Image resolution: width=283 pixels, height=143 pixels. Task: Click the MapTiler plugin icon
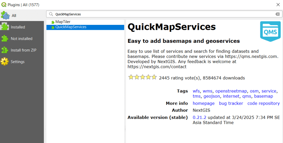[53, 22]
